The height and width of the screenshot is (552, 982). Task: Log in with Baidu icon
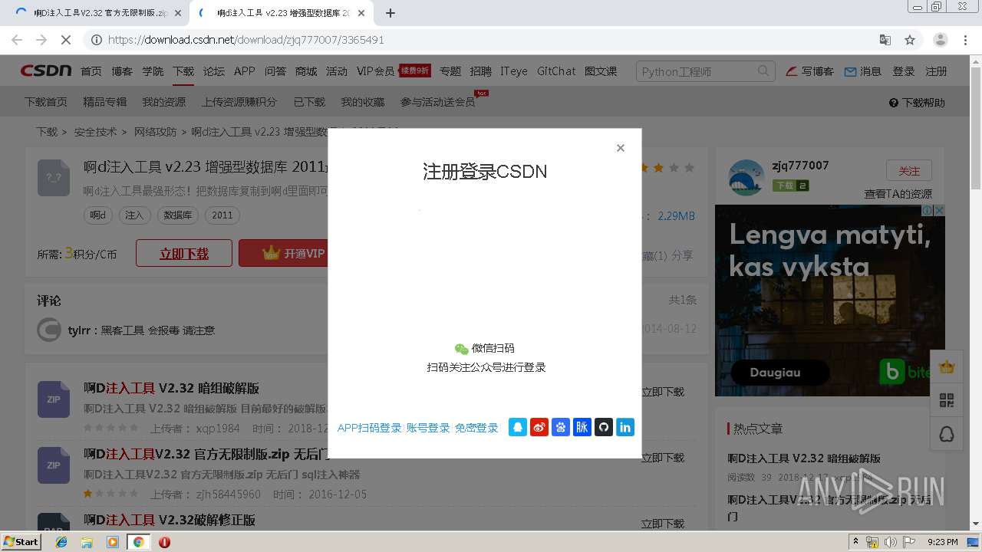(x=561, y=427)
